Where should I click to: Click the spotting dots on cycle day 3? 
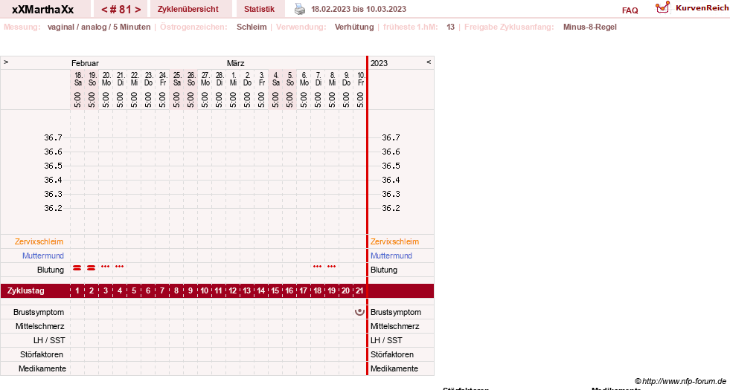pos(106,267)
